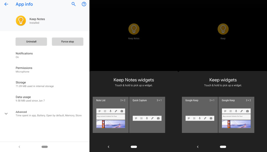Tap home pill under Keep widgets panel

tap(223, 147)
